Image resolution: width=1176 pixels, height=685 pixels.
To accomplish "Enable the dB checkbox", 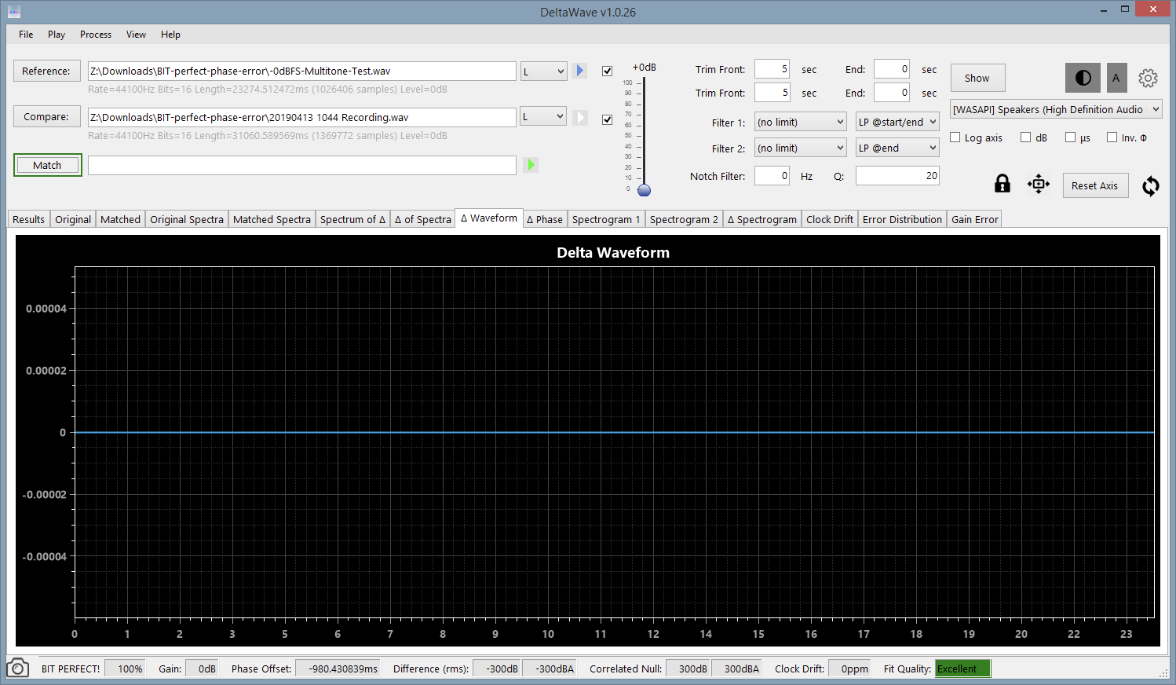I will 1025,137.
